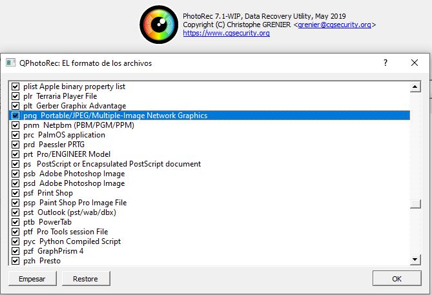Screen dimensions: 432x295
Task: Select the 'ptf Pro Tools session File' row
Action: coord(209,232)
